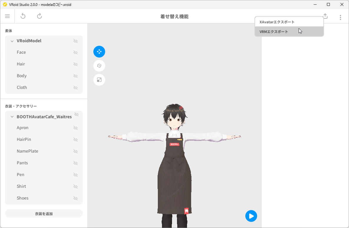Redo the last action

click(x=39, y=16)
